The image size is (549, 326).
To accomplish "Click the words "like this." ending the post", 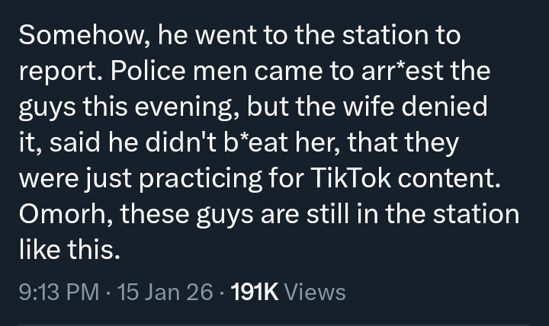I will (x=69, y=250).
